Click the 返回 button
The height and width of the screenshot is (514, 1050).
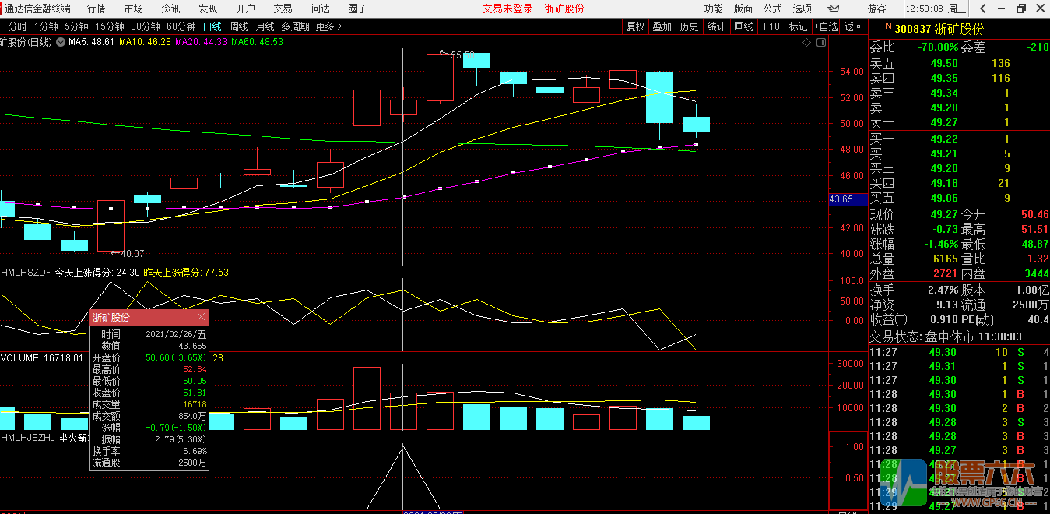point(855,26)
